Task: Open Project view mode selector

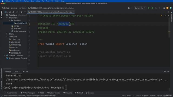Action: point(6,12)
